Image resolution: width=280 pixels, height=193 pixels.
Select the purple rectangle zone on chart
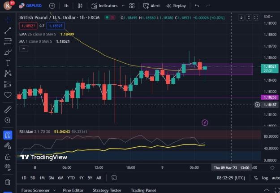[197, 69]
